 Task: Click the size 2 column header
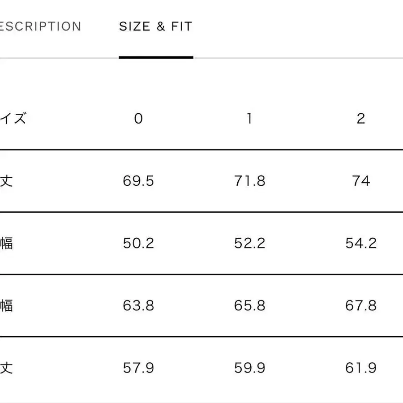(x=361, y=119)
